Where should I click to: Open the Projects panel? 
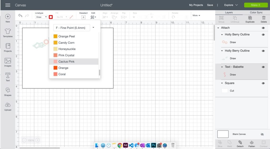[8, 48]
